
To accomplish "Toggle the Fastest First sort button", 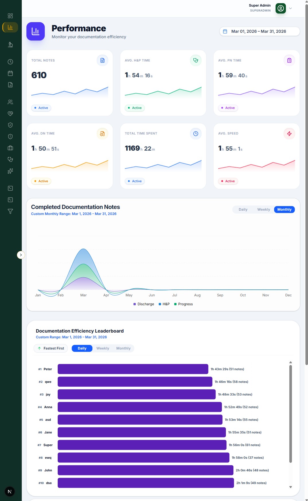I will (x=51, y=348).
